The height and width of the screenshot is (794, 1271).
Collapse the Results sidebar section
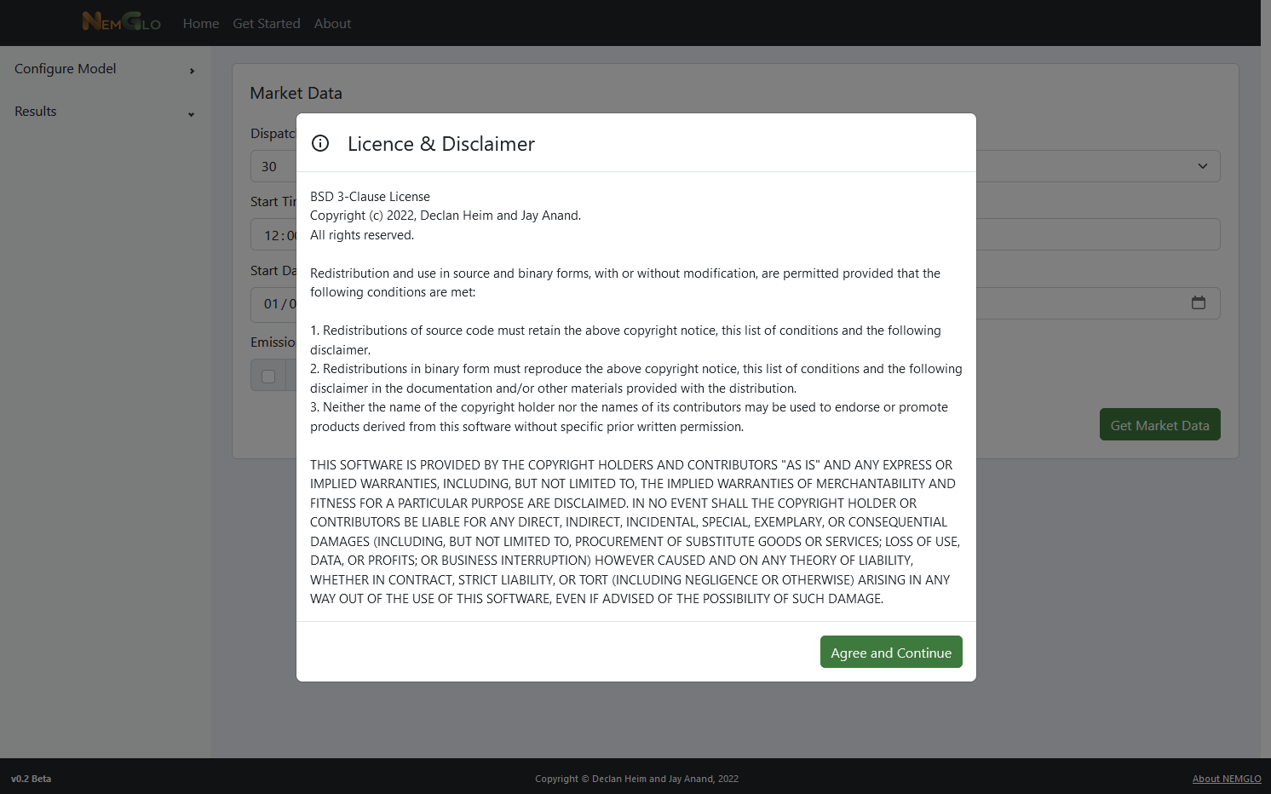(105, 112)
